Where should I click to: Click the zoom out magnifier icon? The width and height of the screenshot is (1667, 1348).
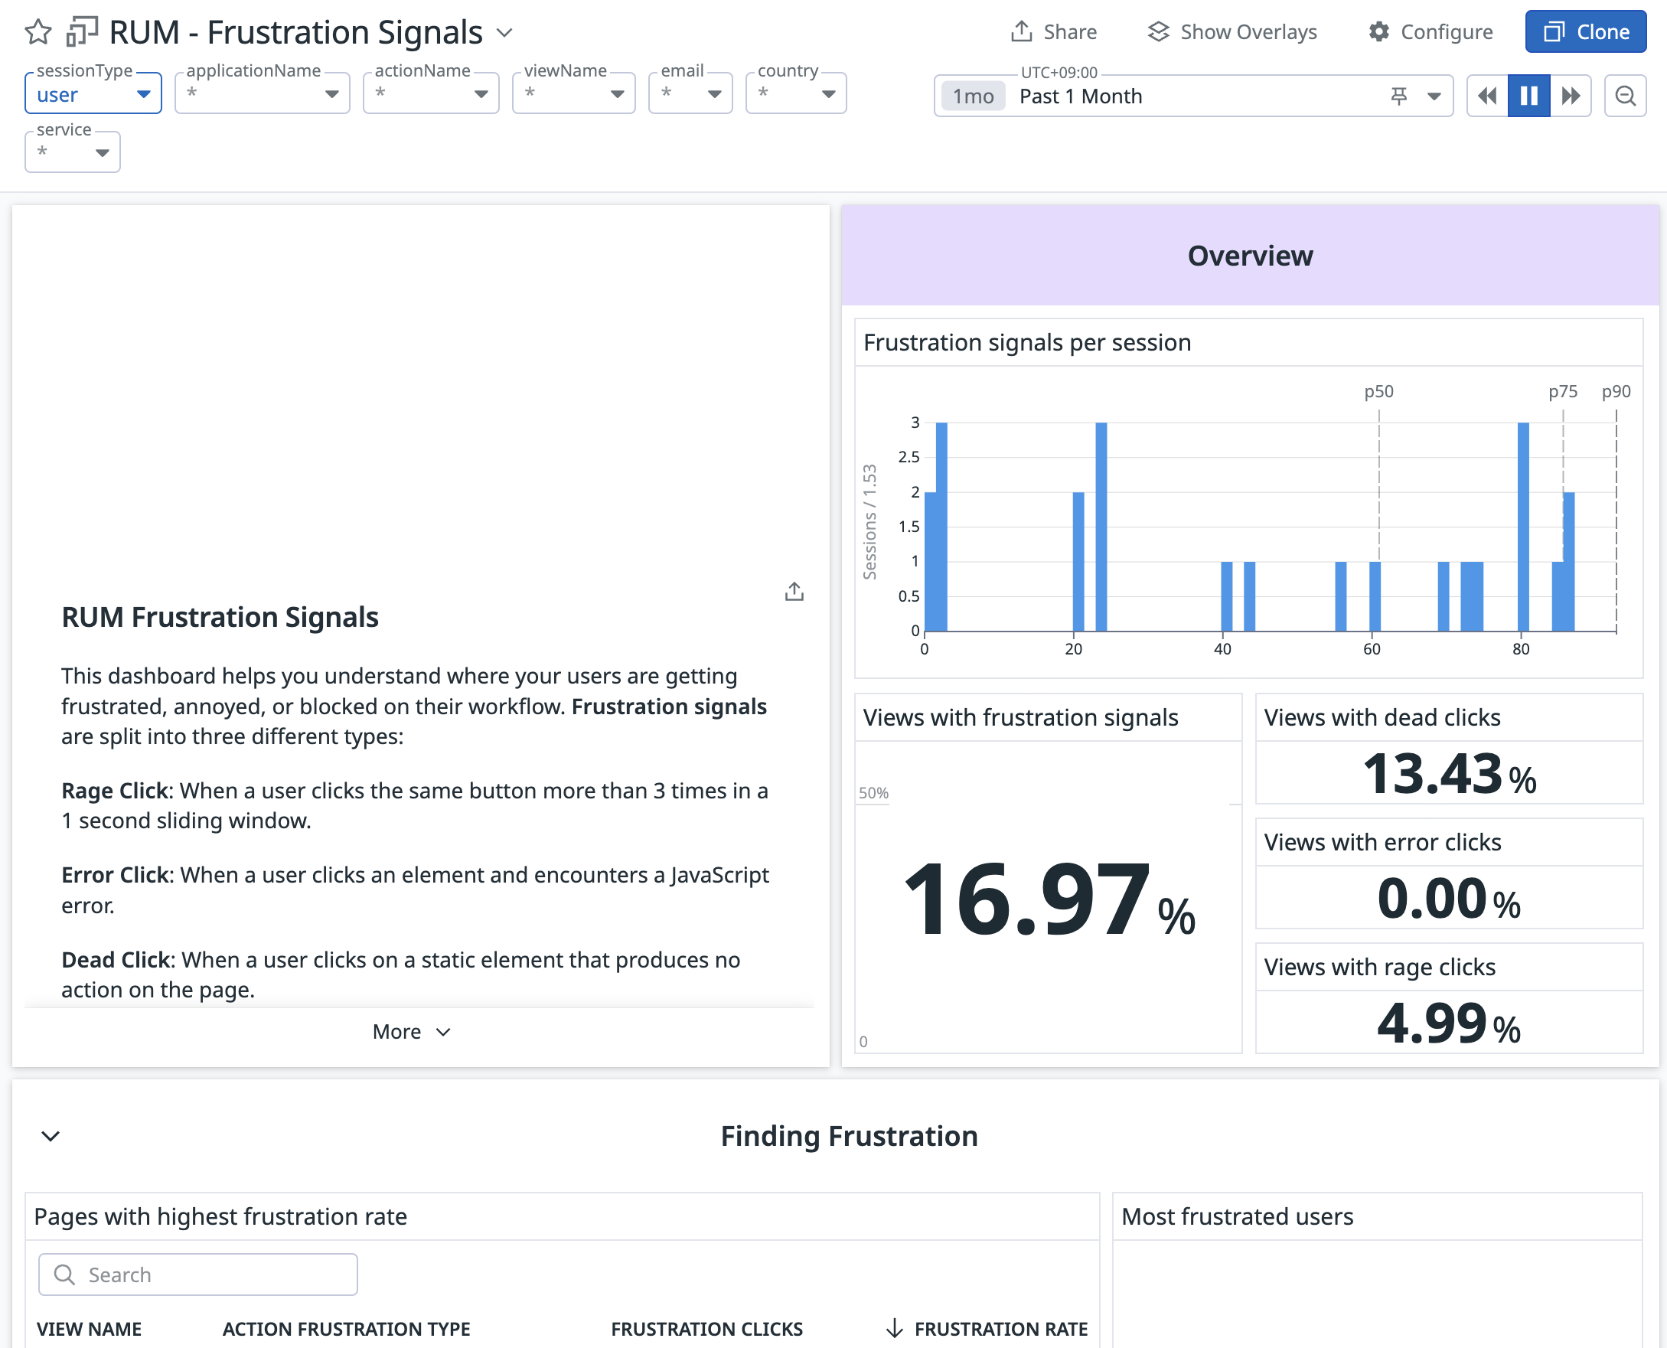click(1625, 96)
